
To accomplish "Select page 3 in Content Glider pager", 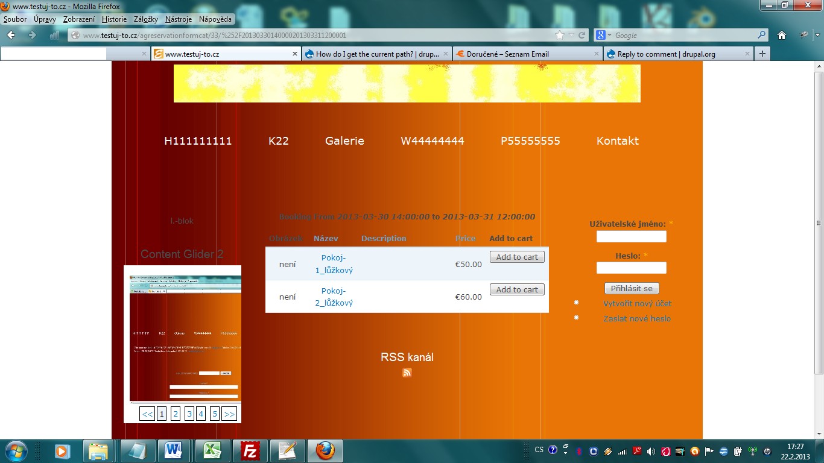I will (x=189, y=414).
